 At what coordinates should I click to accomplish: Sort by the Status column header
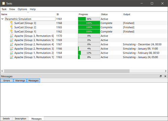coord(111,14)
